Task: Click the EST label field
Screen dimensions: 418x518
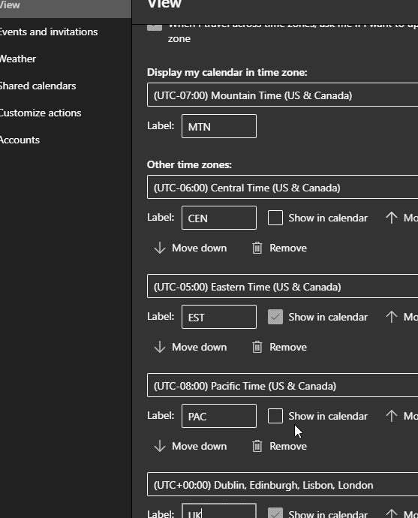Action: tap(219, 317)
